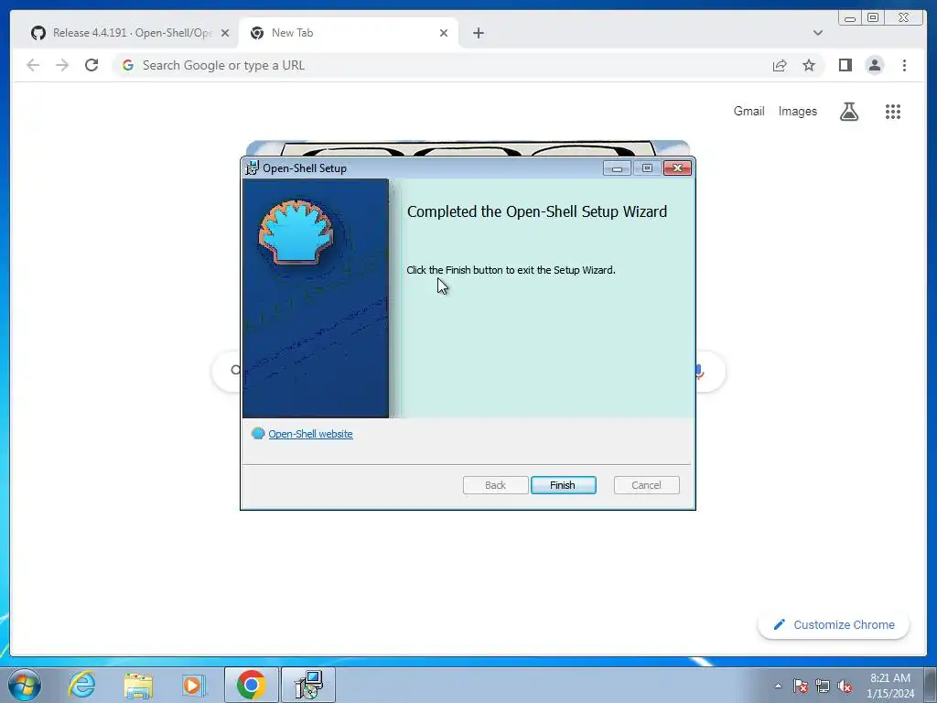Go forward in Chrome

click(x=62, y=65)
